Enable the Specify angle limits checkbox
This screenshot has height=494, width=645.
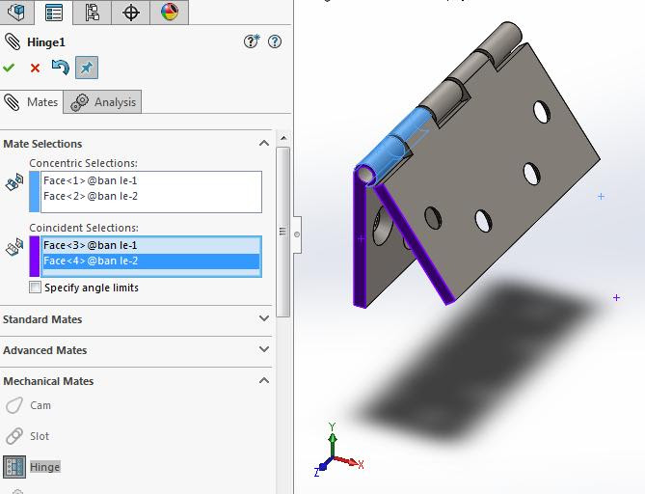click(x=36, y=288)
